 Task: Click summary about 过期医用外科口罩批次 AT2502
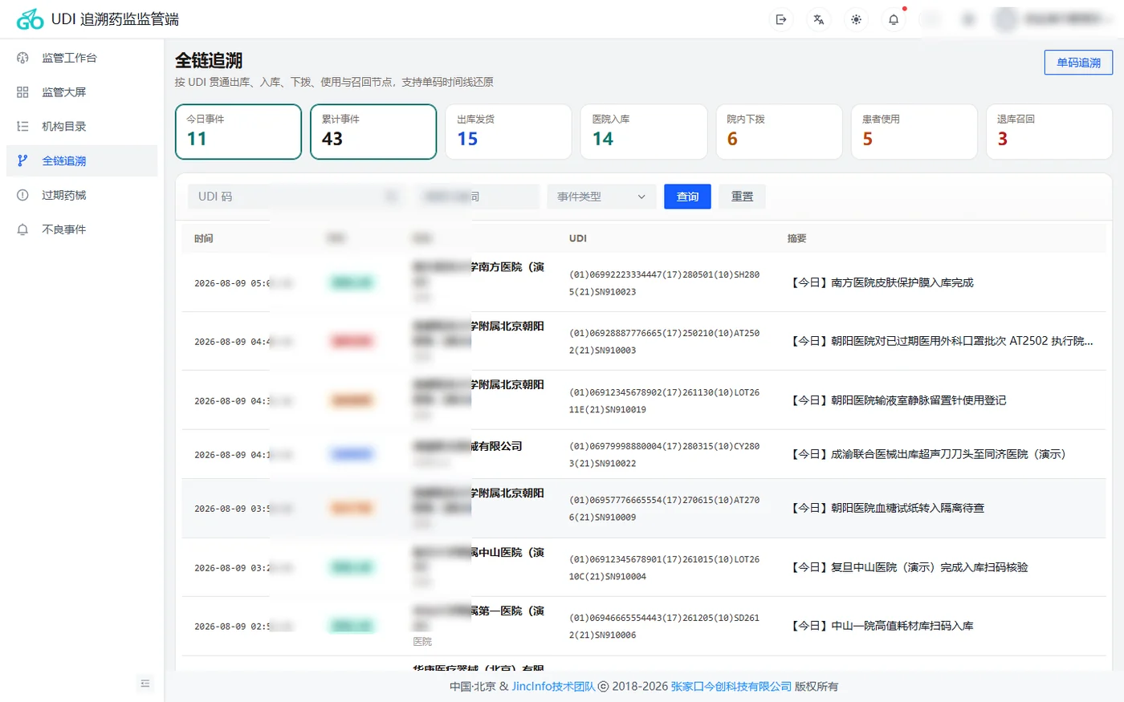click(x=942, y=341)
